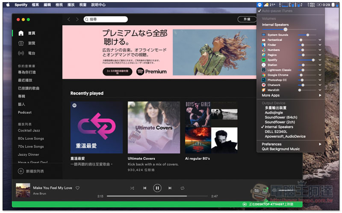Go back with the left arrow
This screenshot has height=213, width=342.
[69, 19]
